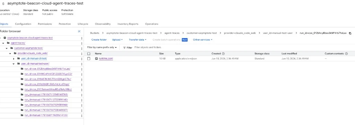Collapse the Folder browser panel
The image size is (355, 125).
tap(79, 32)
